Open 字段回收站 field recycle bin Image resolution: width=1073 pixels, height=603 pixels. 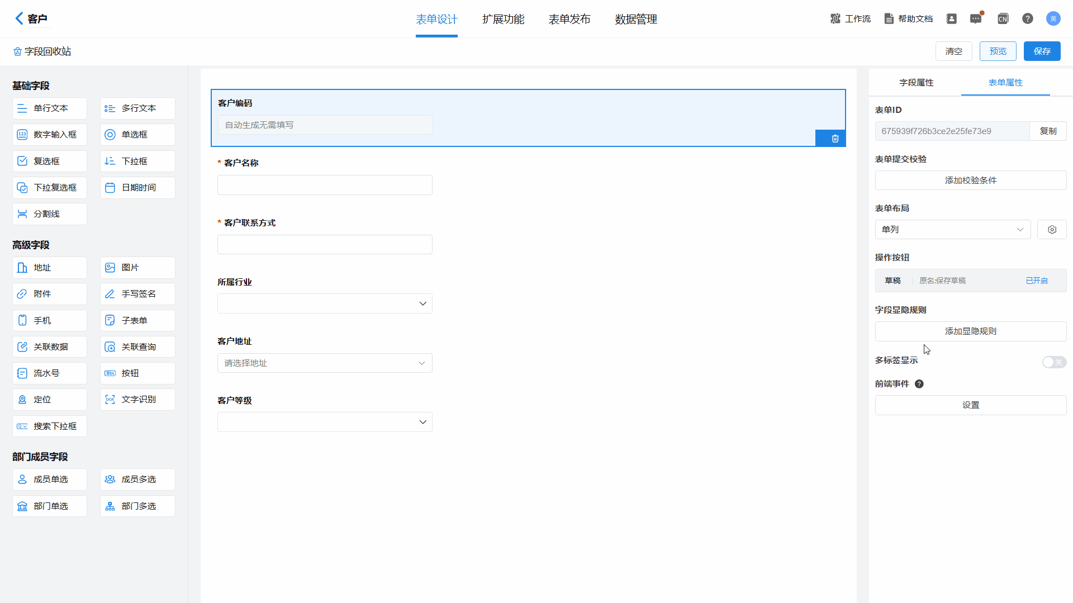42,51
